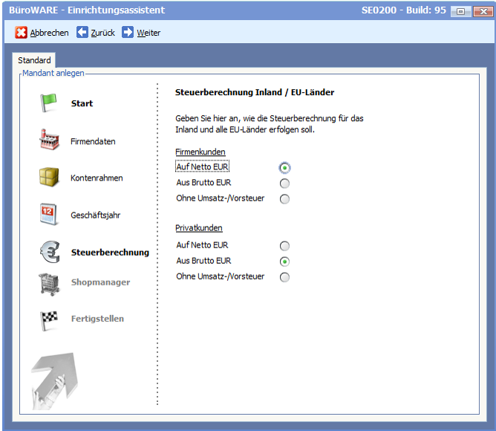Click the red Abbrechen X icon
Image resolution: width=496 pixels, height=431 pixels.
coord(22,33)
